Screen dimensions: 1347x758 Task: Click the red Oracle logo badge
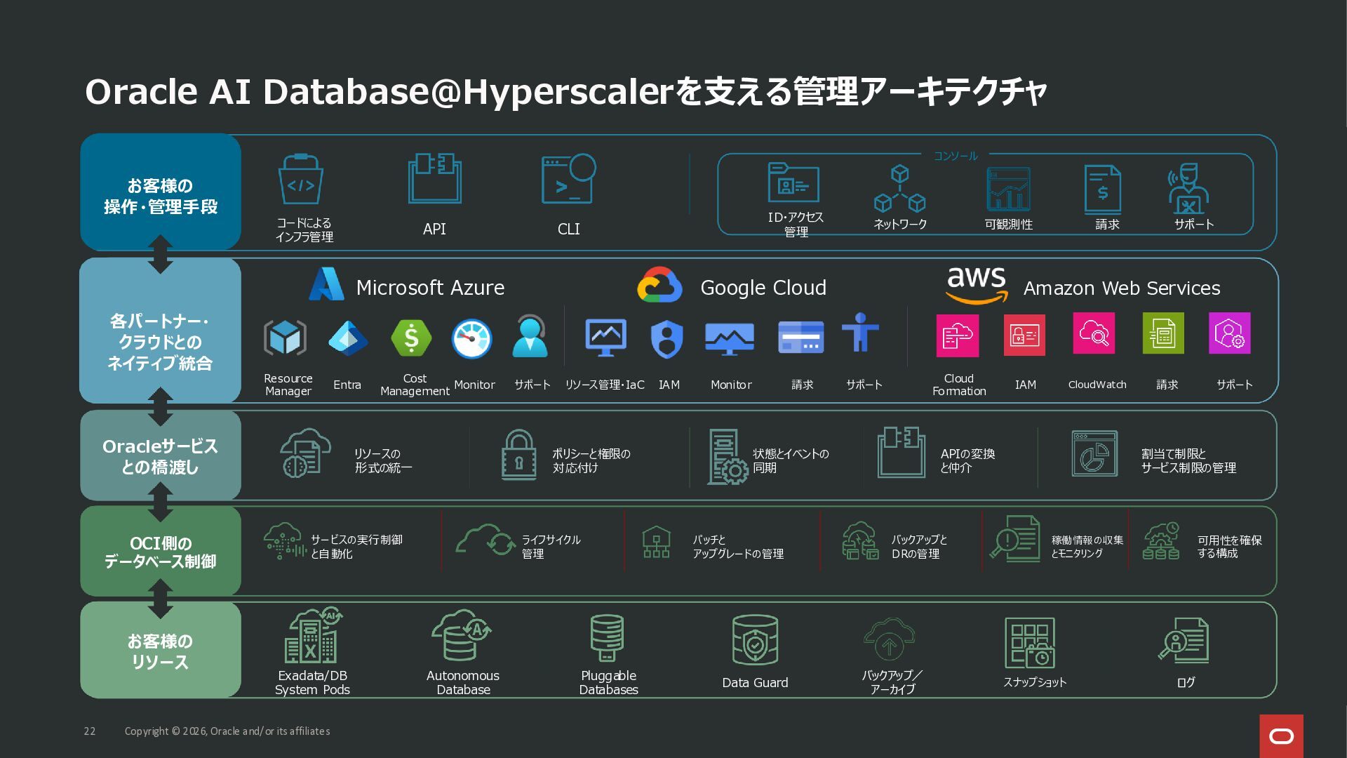point(1281,736)
